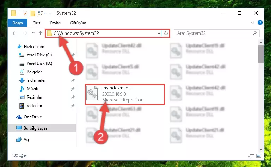271x167 pixels.
Task: Open Explorer help question mark
Action: [260, 23]
